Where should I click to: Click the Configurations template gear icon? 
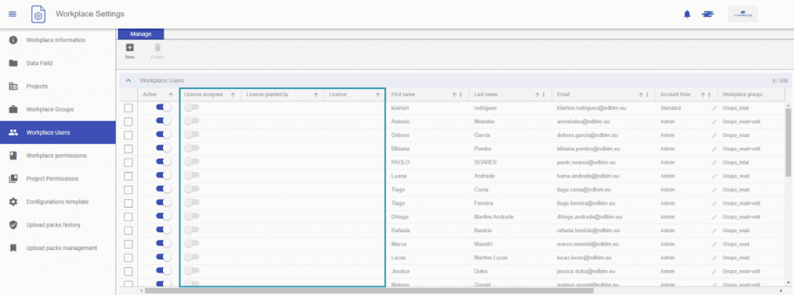(14, 202)
